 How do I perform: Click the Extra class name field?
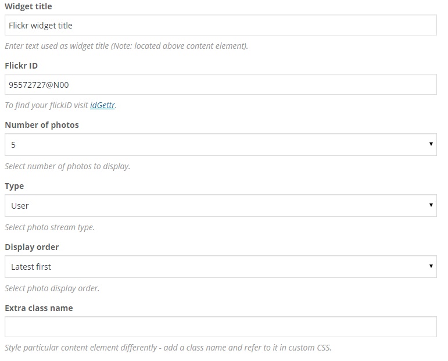220,327
